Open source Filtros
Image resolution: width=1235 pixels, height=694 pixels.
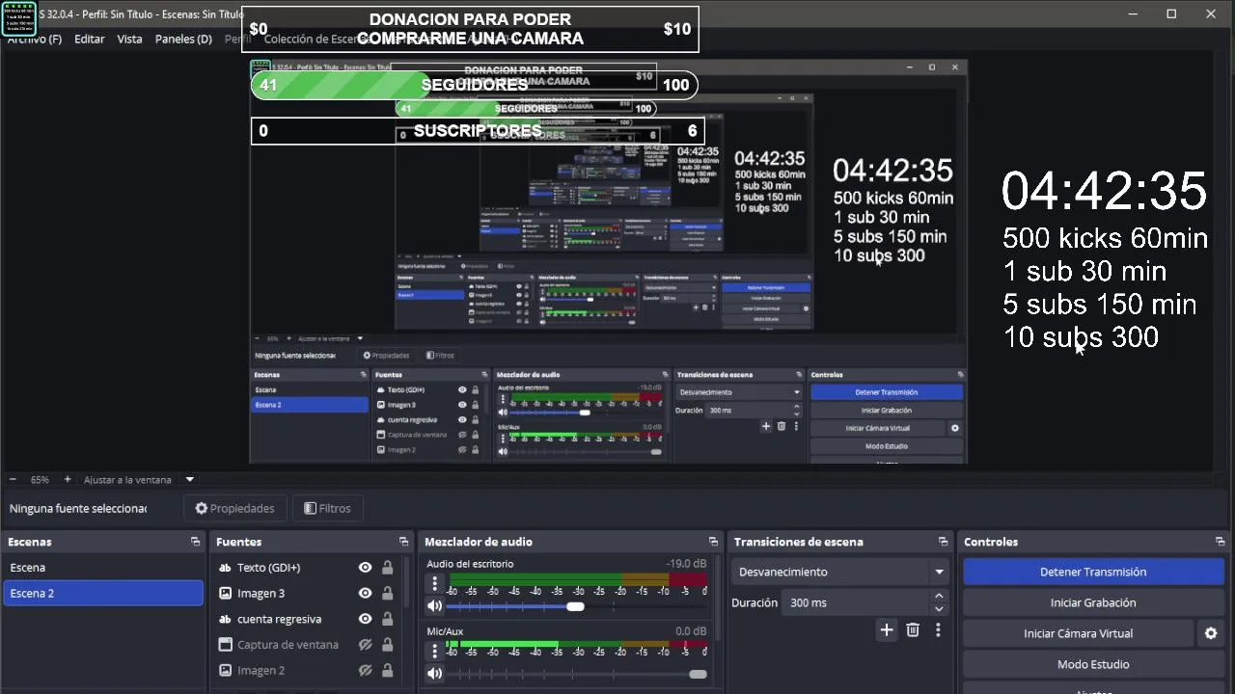tap(327, 508)
